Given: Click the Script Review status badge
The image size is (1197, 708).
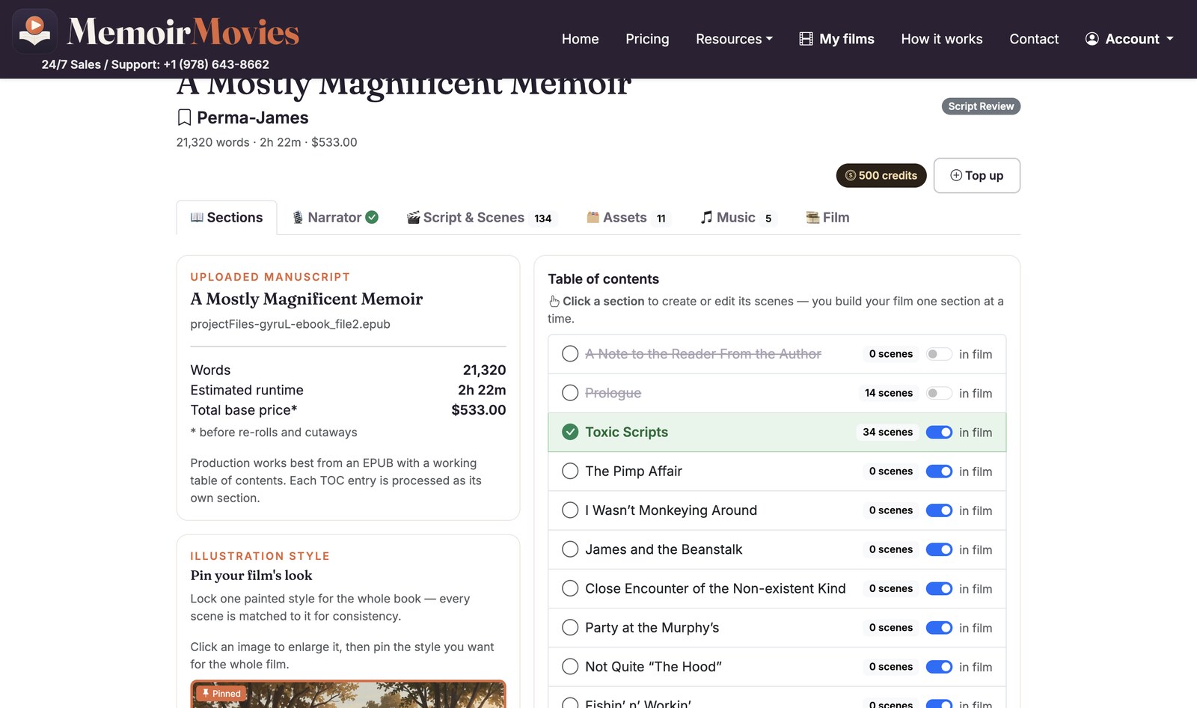Looking at the screenshot, I should (x=981, y=106).
